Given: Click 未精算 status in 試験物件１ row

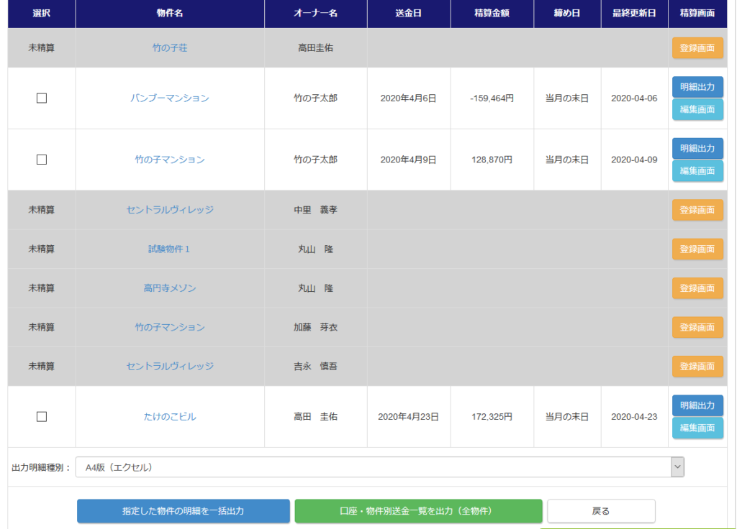Looking at the screenshot, I should click(x=41, y=249).
